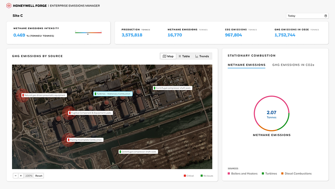Click the 0.469 methane intensity value
The height and width of the screenshot is (189, 335).
pos(19,35)
